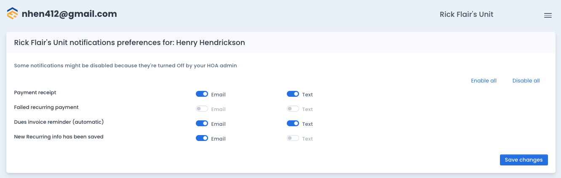Click the Enable all link

tap(484, 81)
